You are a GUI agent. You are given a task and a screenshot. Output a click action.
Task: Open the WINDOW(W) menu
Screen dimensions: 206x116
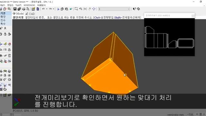click(x=29, y=5)
